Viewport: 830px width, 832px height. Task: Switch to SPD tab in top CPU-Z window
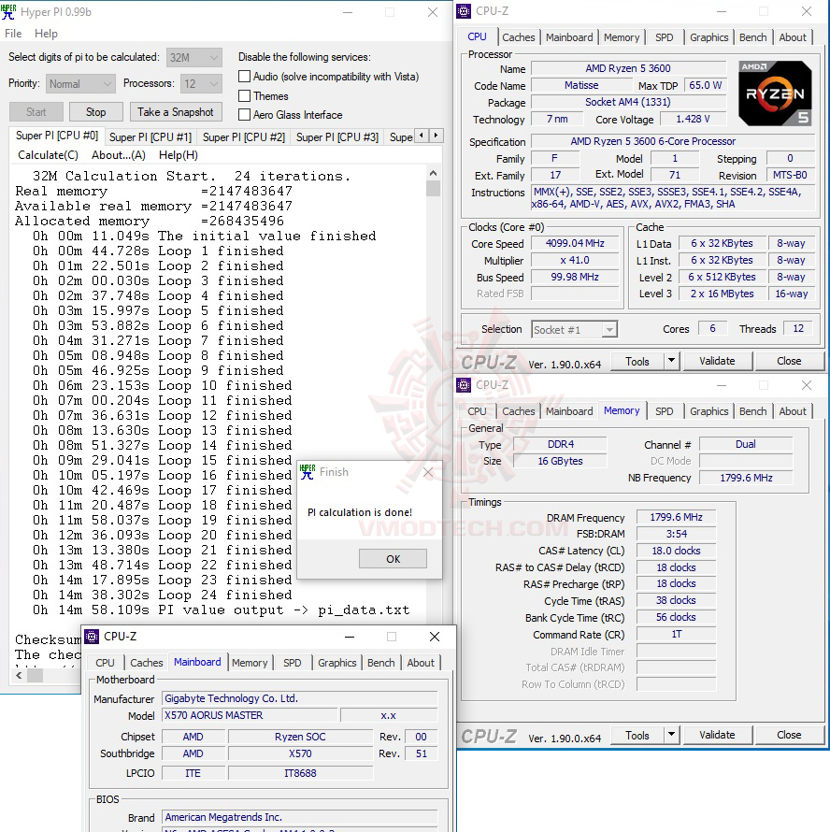tap(664, 37)
